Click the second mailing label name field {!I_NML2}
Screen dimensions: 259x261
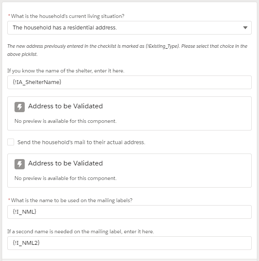(129, 243)
